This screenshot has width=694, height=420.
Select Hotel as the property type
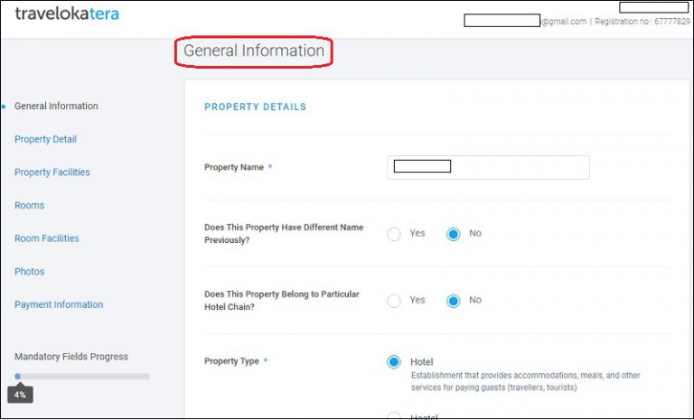(x=394, y=362)
